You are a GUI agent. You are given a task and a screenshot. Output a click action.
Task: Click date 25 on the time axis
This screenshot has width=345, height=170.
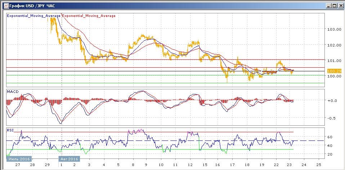[x=318, y=165]
